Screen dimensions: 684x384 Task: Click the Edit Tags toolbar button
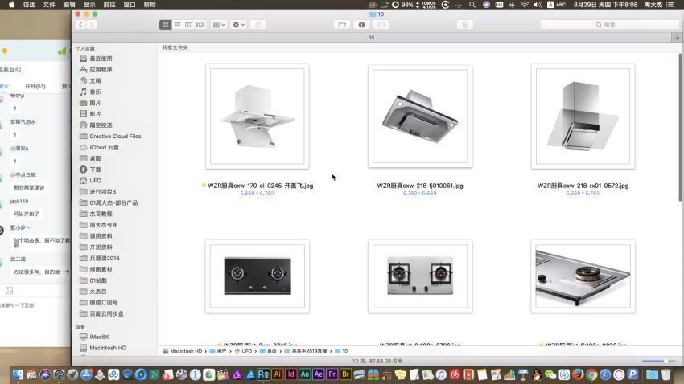click(381, 25)
